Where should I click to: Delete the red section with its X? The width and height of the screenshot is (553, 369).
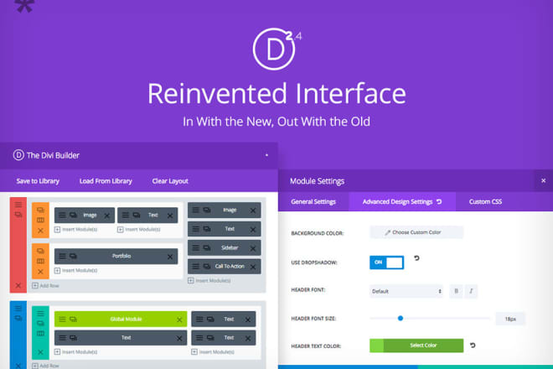pos(18,285)
